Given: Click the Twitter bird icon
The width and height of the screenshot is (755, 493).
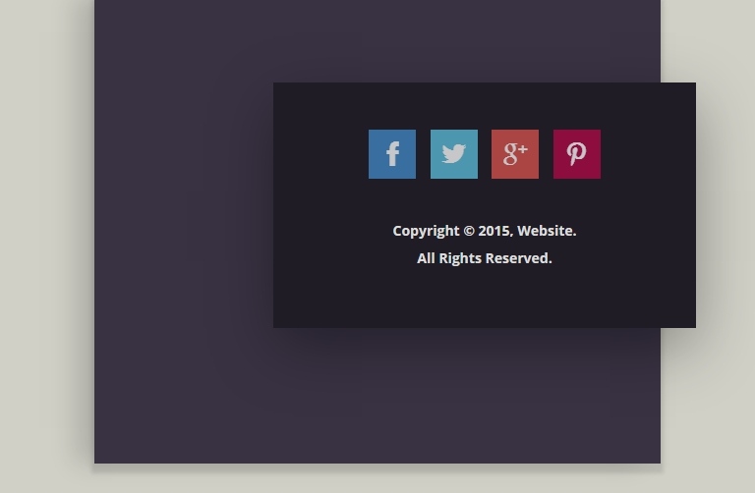Looking at the screenshot, I should 454,154.
